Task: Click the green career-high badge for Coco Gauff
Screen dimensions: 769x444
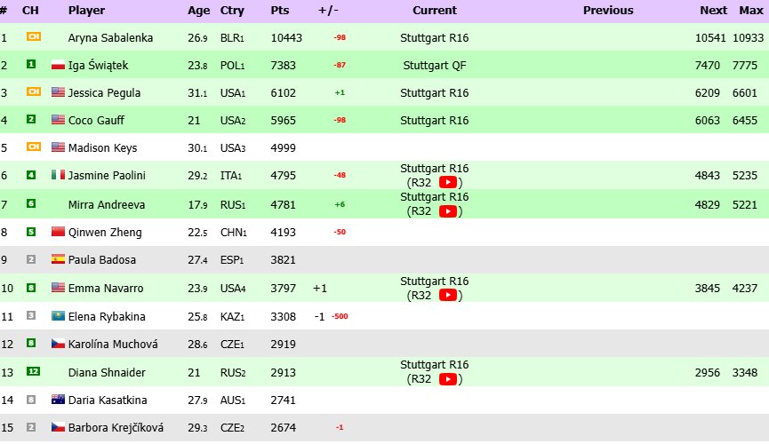Action: pyautogui.click(x=31, y=119)
